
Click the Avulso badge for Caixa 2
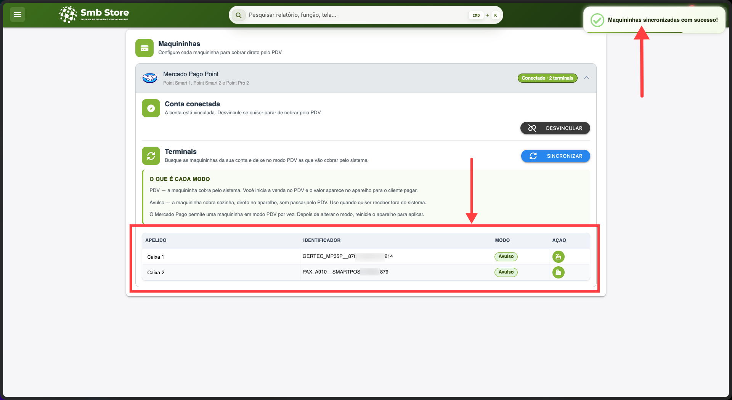[506, 272]
